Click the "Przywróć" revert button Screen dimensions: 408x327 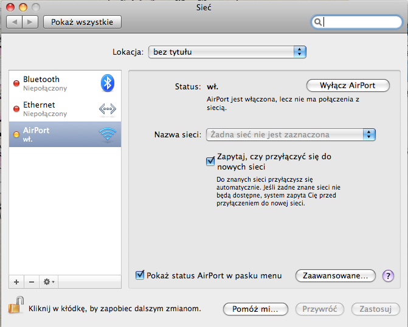(x=320, y=309)
